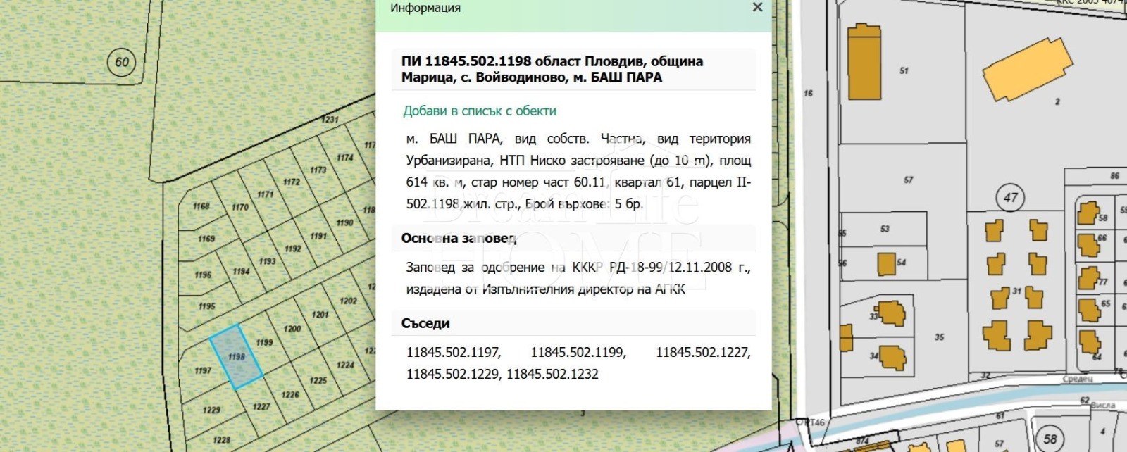
Task: Choose parcel 1168 on the map
Action: click(201, 206)
